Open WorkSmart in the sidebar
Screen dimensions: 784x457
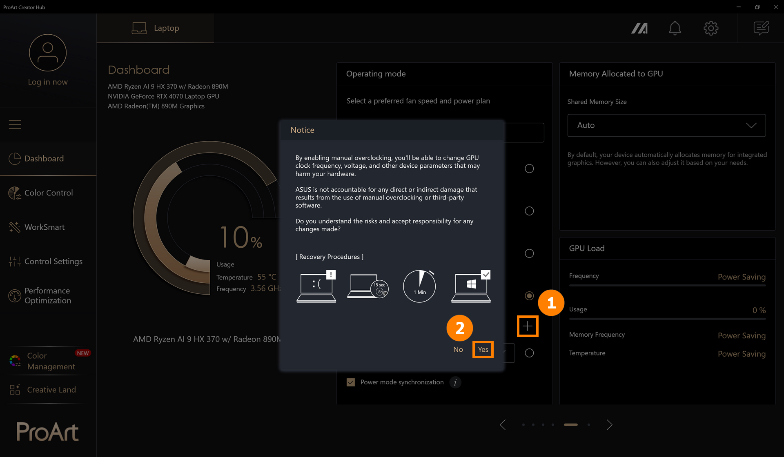pos(48,227)
